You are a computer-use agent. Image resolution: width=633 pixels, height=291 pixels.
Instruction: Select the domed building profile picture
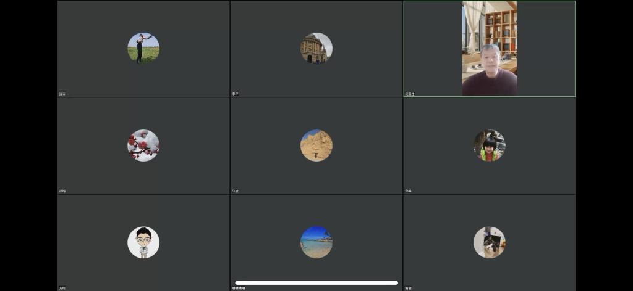pos(316,48)
